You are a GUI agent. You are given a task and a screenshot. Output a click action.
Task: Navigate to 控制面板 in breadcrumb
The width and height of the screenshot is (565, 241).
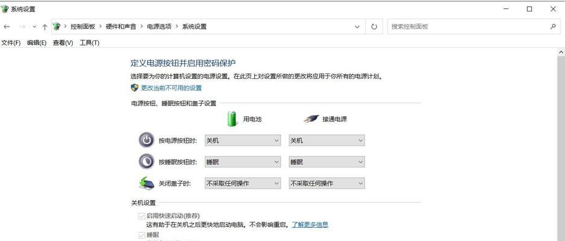click(x=83, y=27)
